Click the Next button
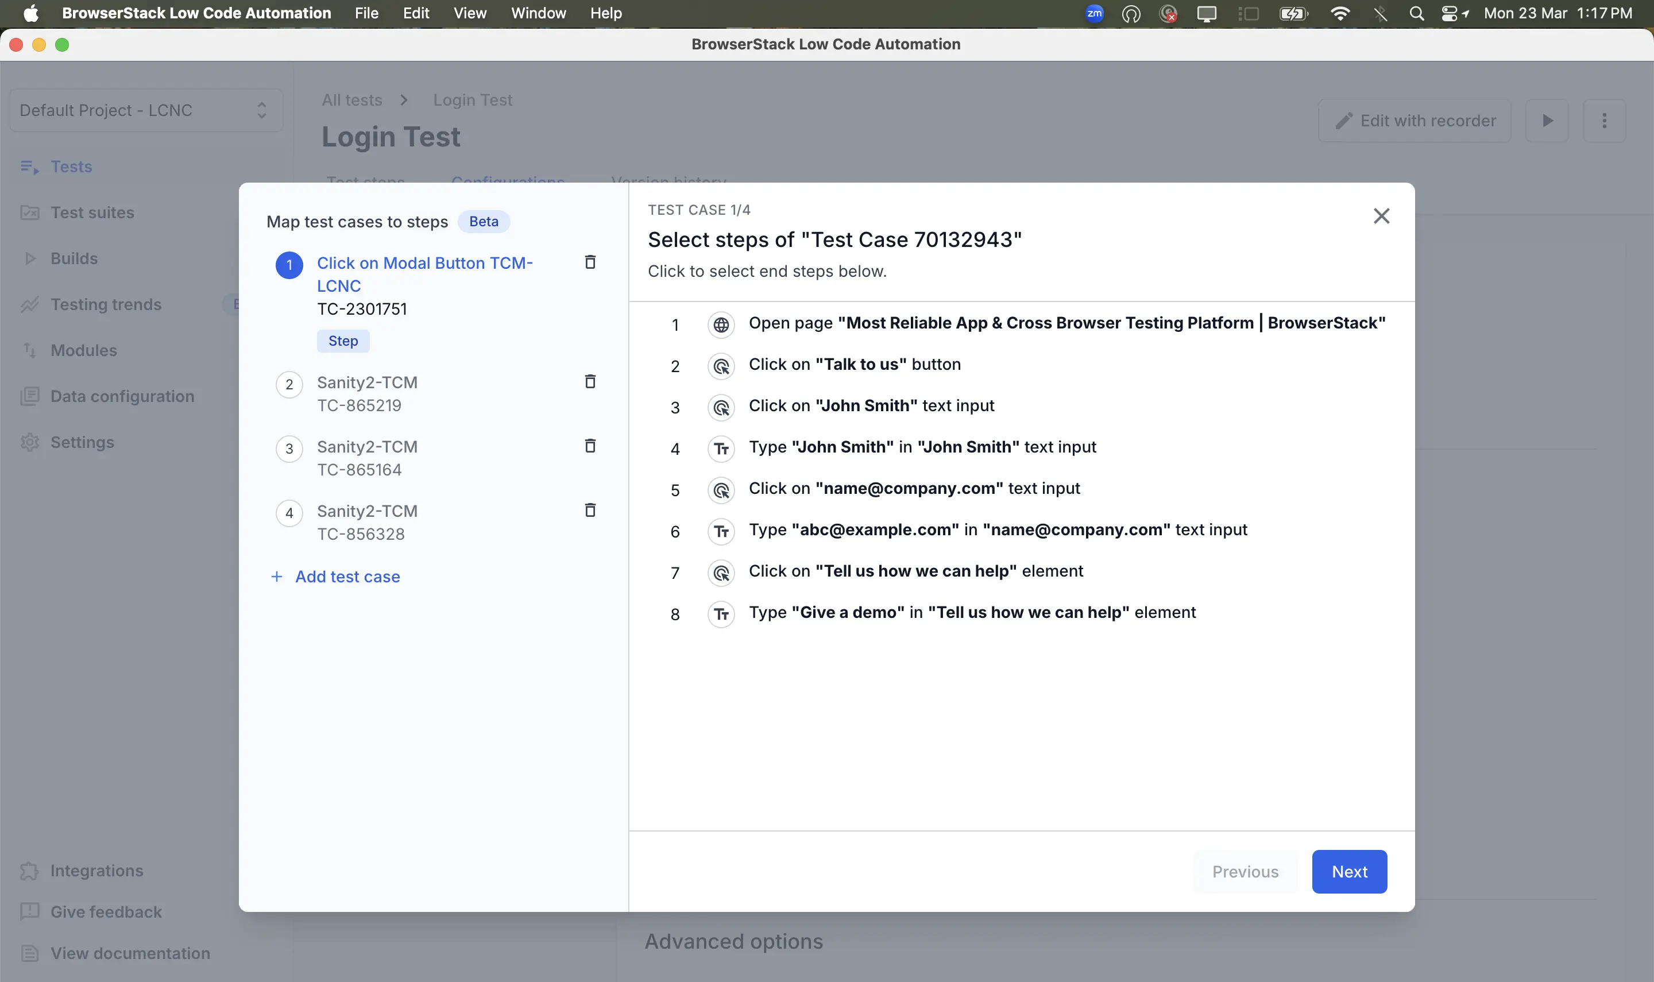 (1349, 872)
